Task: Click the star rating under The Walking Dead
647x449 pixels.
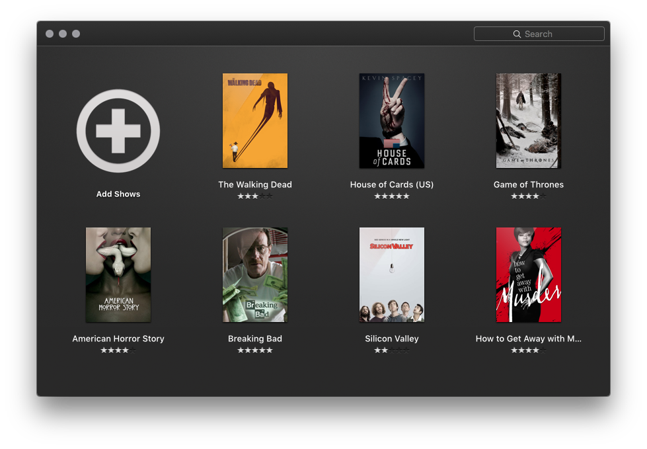Action: click(255, 196)
